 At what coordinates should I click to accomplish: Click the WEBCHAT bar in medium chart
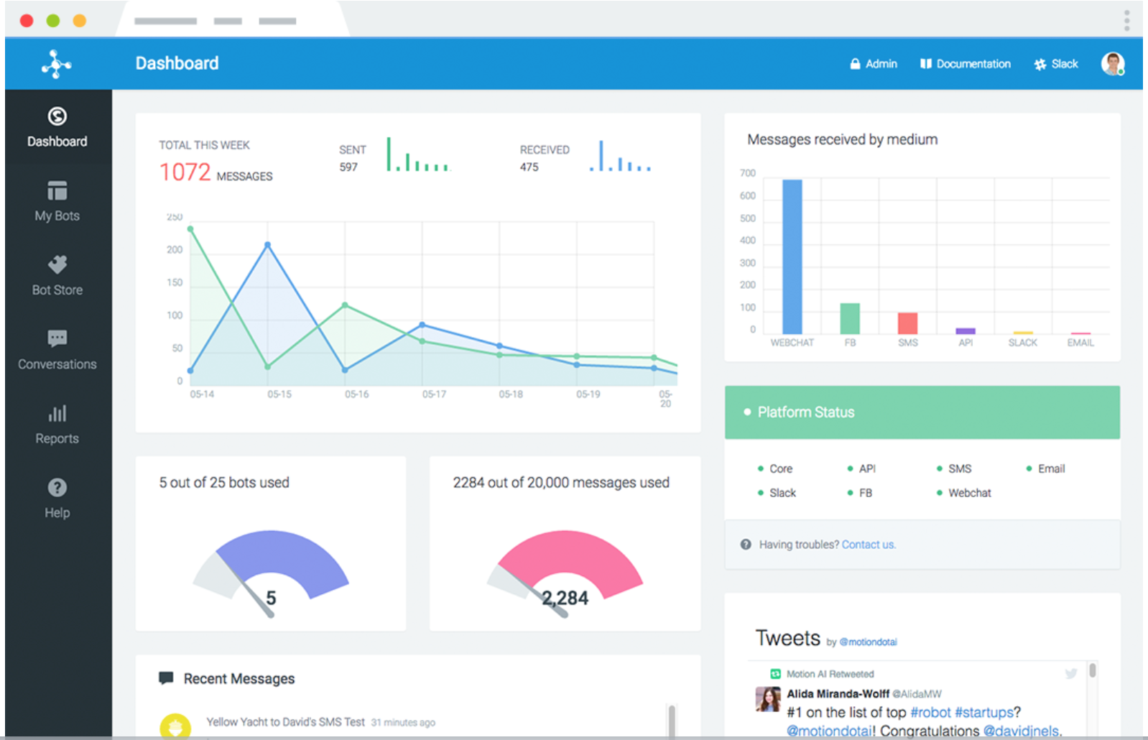click(792, 256)
